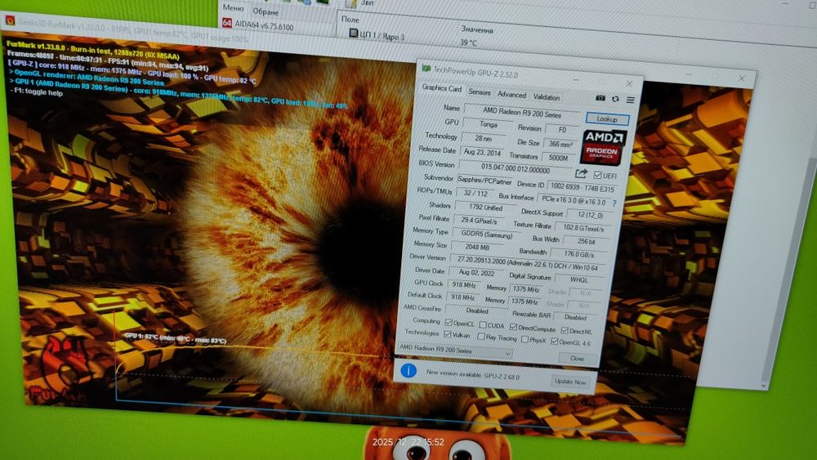Click the Die Size value 366 mm²

[560, 144]
